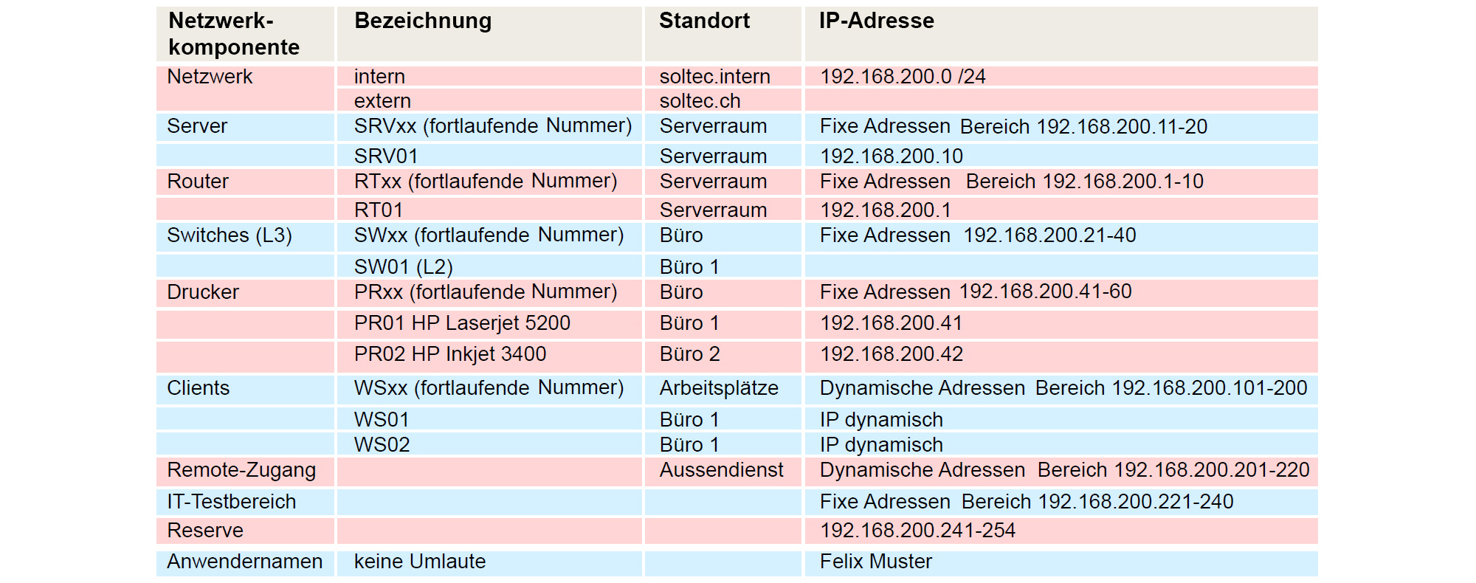Select the Switches (L3) cell
This screenshot has width=1476, height=583.
click(x=230, y=235)
